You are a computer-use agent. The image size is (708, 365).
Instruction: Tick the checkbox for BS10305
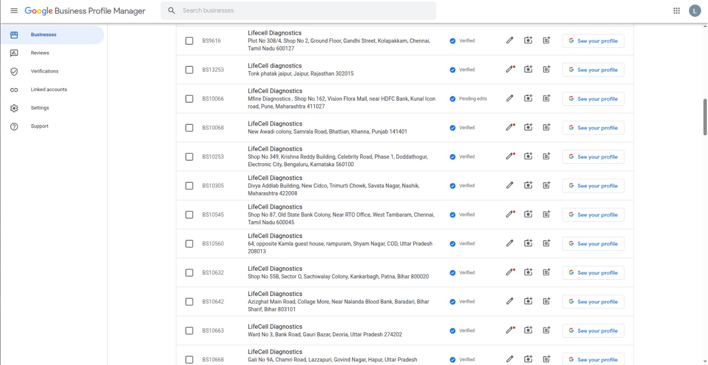click(x=189, y=186)
